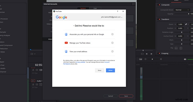The width and height of the screenshot is (193, 102).
Task: Adjust the Yaw slider handle
Action: (182, 44)
